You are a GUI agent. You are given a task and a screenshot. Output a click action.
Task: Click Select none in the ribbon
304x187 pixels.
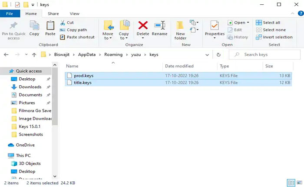pos(274,30)
